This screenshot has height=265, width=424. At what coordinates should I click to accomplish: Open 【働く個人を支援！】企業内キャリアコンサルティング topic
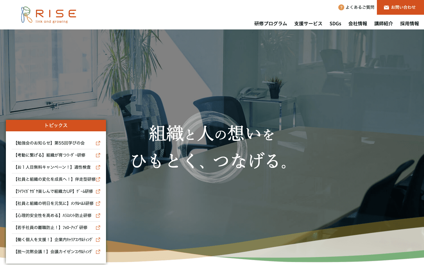pyautogui.click(x=56, y=240)
